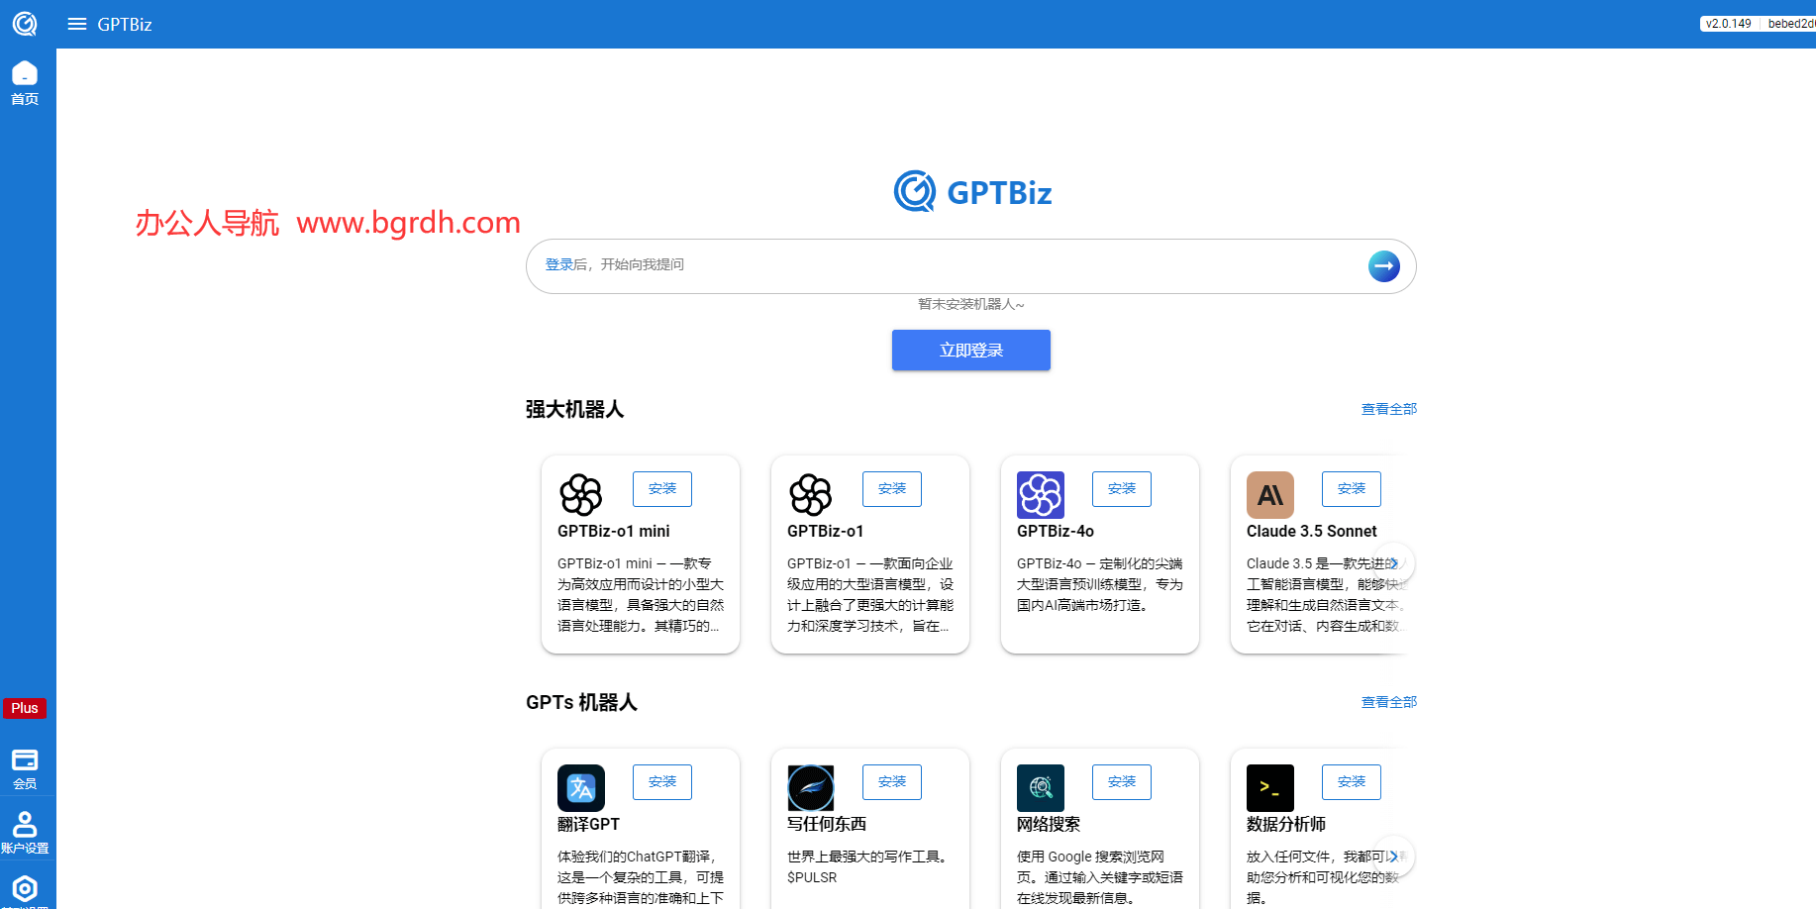Click the 写任何东西 quill icon
This screenshot has width=1816, height=909.
[810, 788]
